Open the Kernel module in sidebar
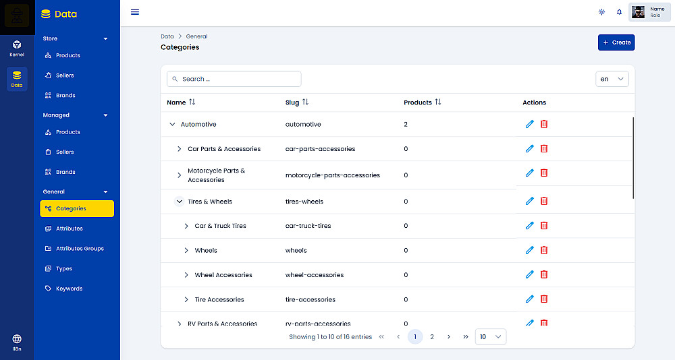Screen dimensions: 675x360 (17, 48)
